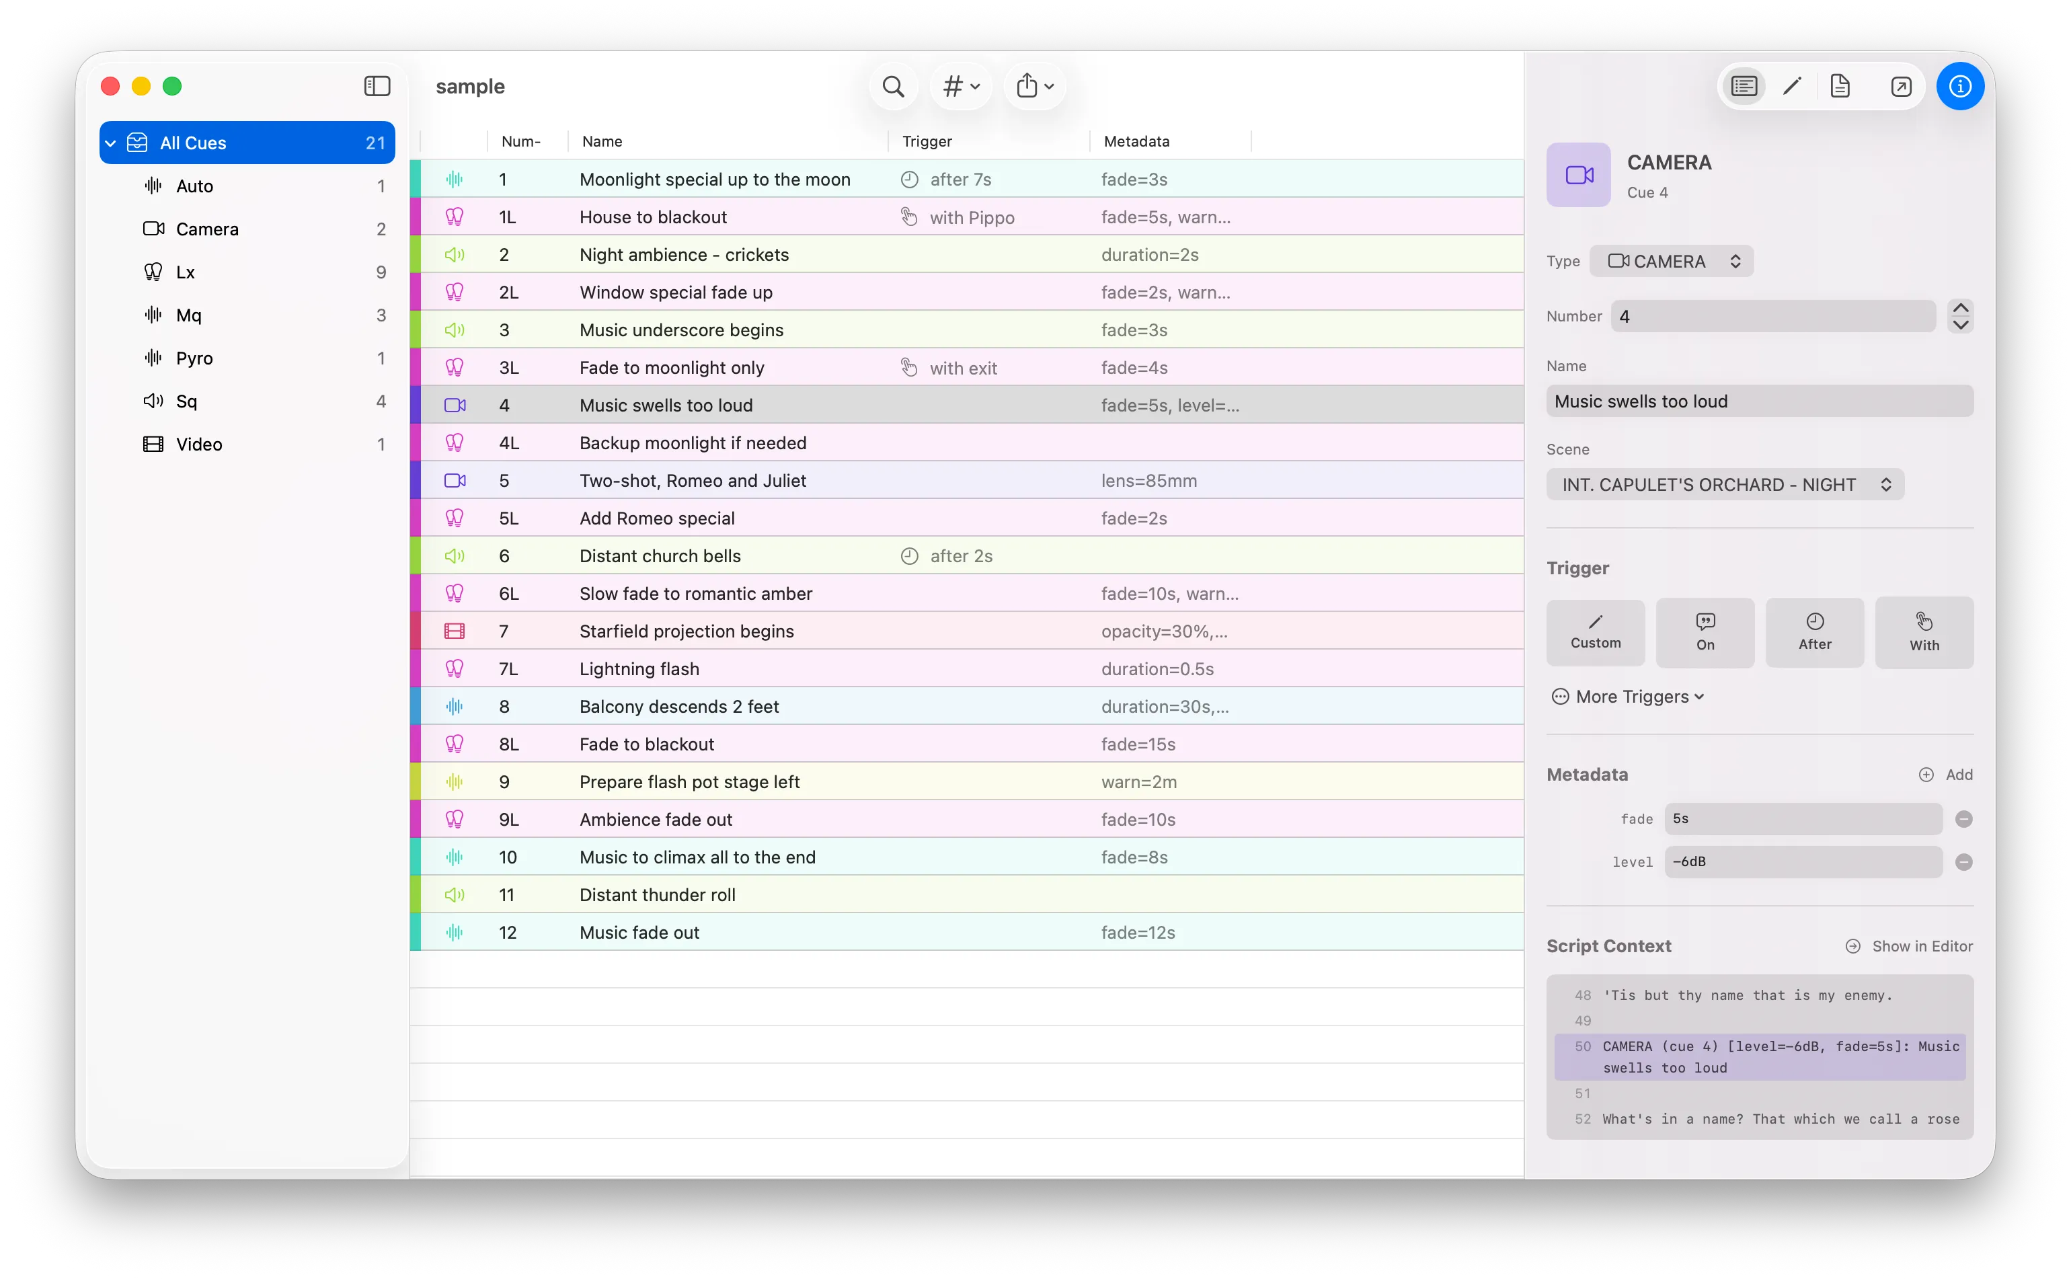Switch to the cue list view icon
The height and width of the screenshot is (1279, 2071).
click(x=1744, y=85)
